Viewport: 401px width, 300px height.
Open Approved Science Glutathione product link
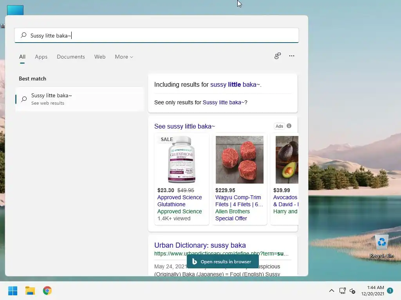[179, 201]
